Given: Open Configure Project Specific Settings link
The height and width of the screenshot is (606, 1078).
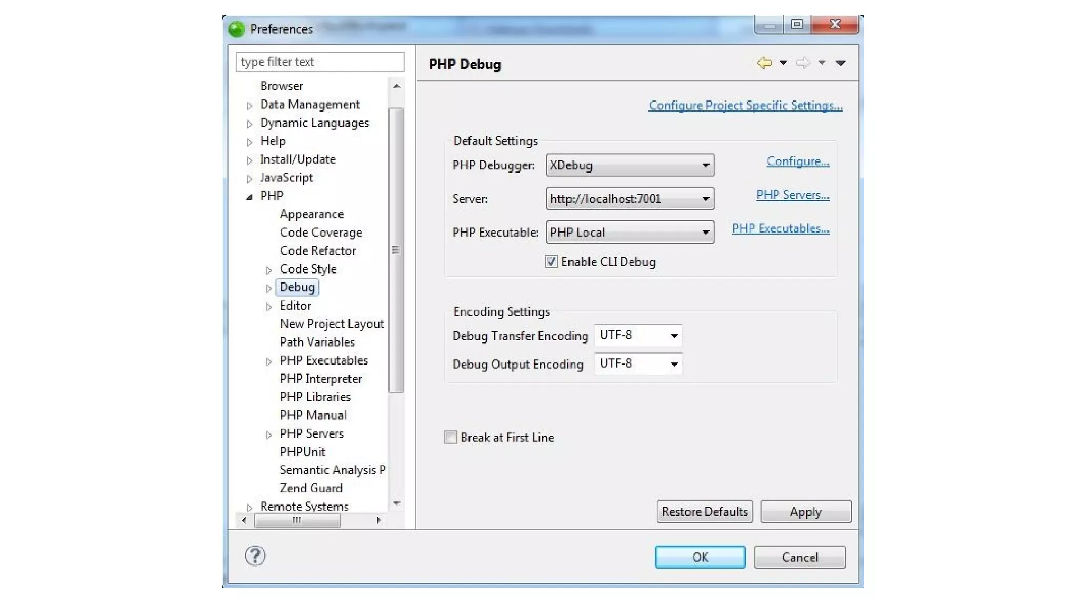Looking at the screenshot, I should (745, 106).
